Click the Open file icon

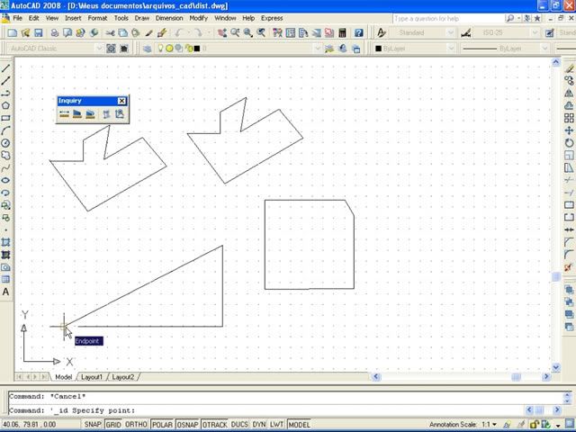[25, 32]
